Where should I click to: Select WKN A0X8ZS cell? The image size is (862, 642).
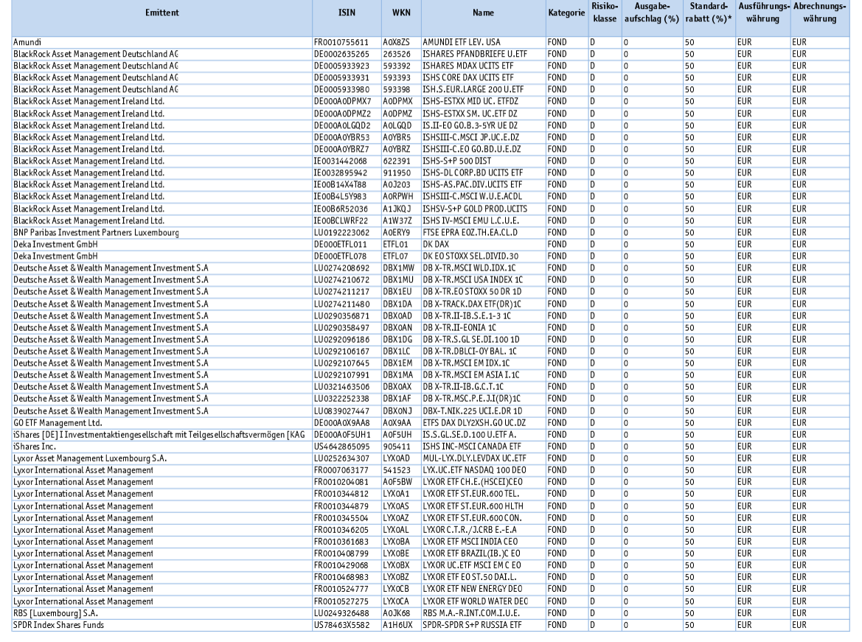tap(401, 42)
